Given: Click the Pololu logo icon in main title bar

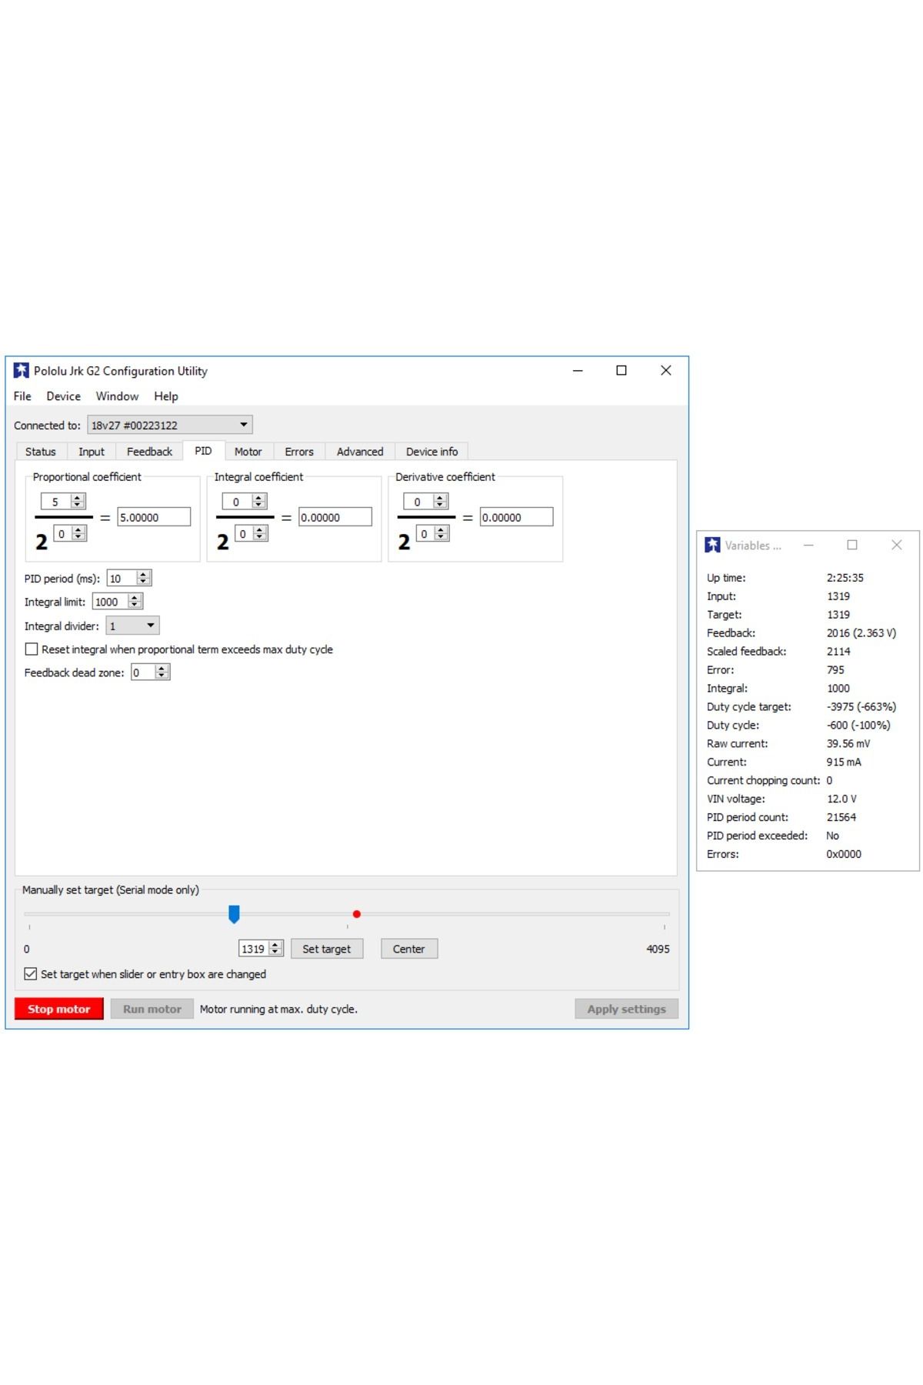Looking at the screenshot, I should point(22,371).
